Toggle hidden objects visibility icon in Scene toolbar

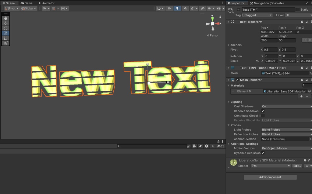203,8
